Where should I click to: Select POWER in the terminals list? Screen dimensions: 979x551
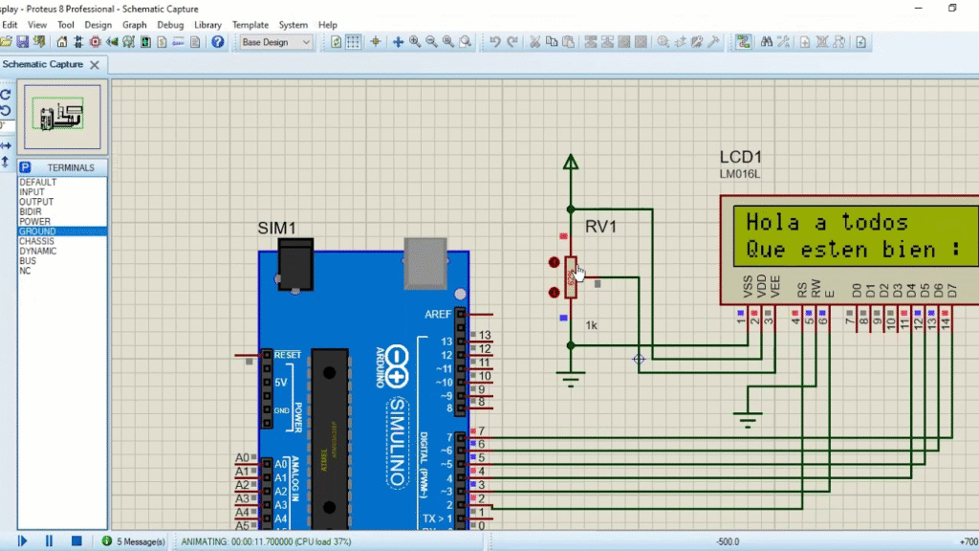point(62,221)
